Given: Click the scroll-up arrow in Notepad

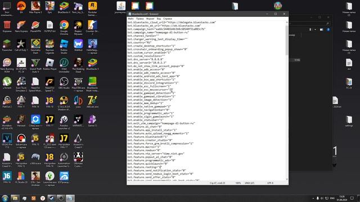Looking at the screenshot, I should tap(287, 22).
